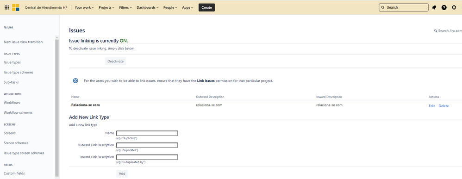Click the Name input field
Viewport: 462px width, 179px height.
147,133
